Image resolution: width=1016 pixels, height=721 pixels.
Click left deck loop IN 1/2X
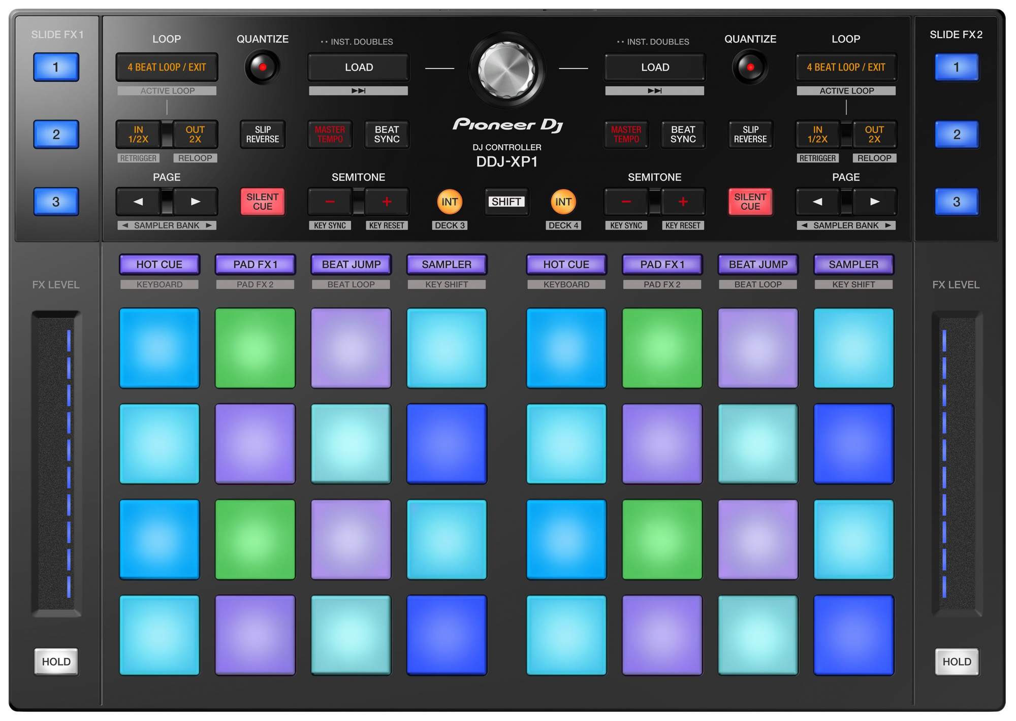[x=138, y=134]
